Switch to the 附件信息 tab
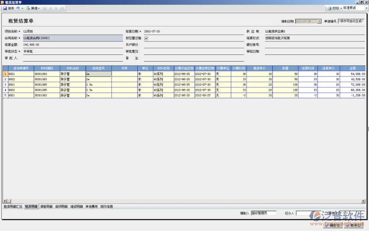Screen dimensions: 369x231 (x=107, y=207)
